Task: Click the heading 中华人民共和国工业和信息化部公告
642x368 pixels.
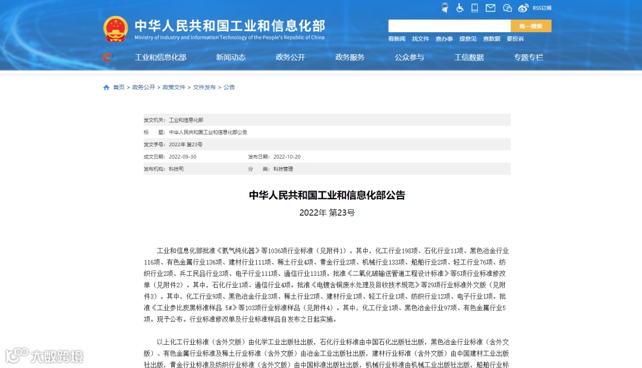Action: pos(327,195)
